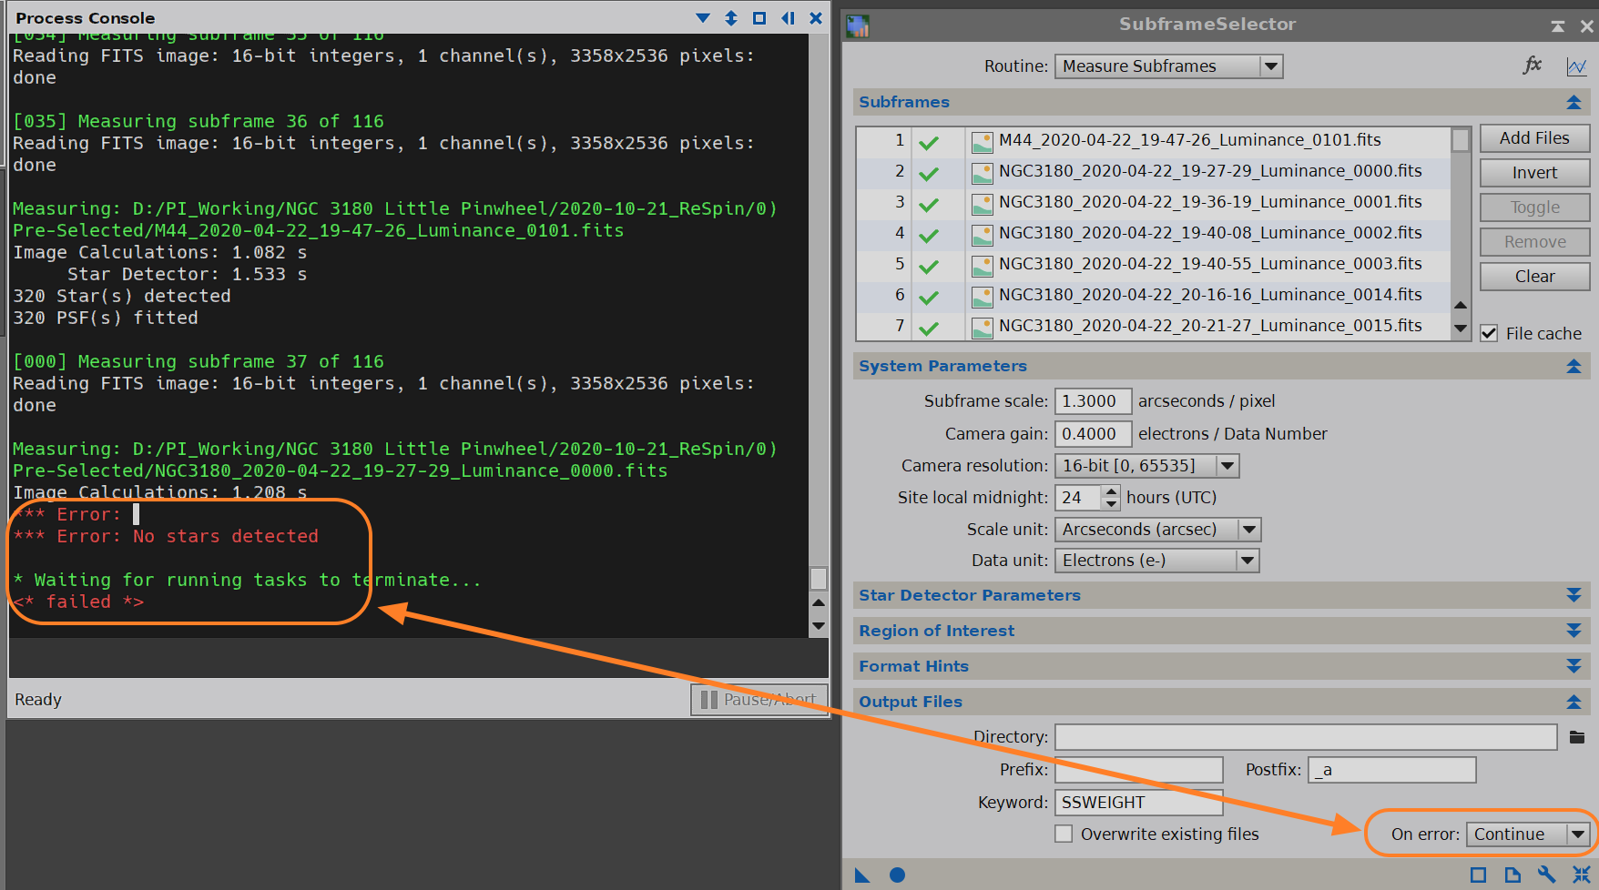Browse for the output directory with the folder icon
Viewport: 1599px width, 890px height.
1577,737
